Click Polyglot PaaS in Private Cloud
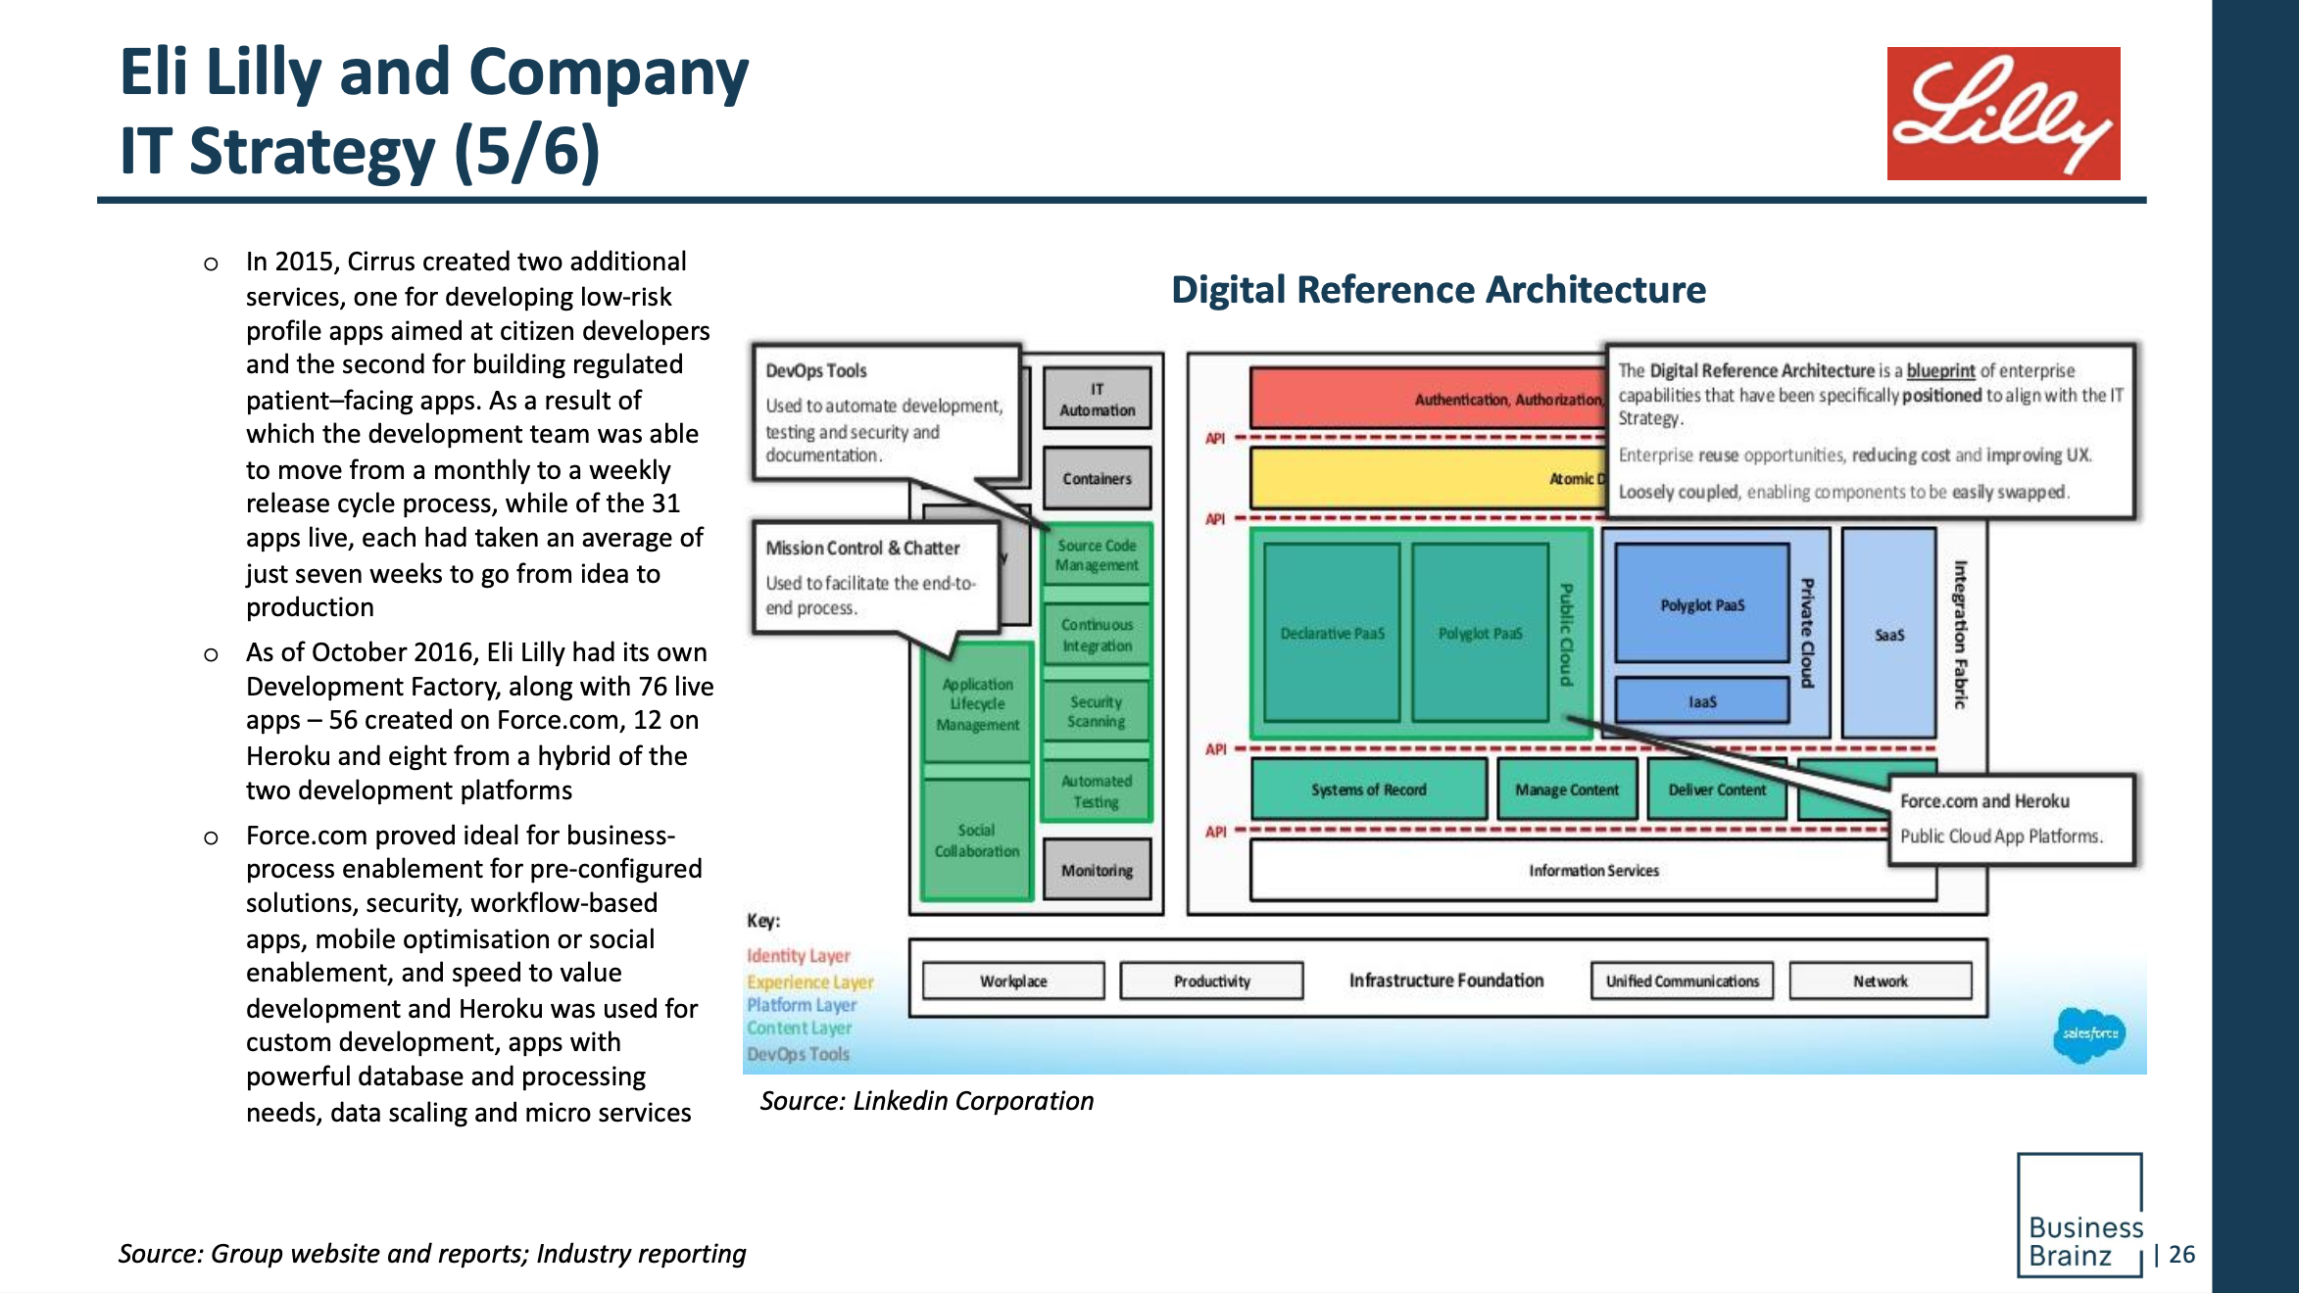 coord(1702,604)
